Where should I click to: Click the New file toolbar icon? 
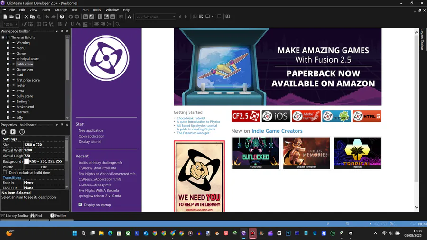pos(5,17)
